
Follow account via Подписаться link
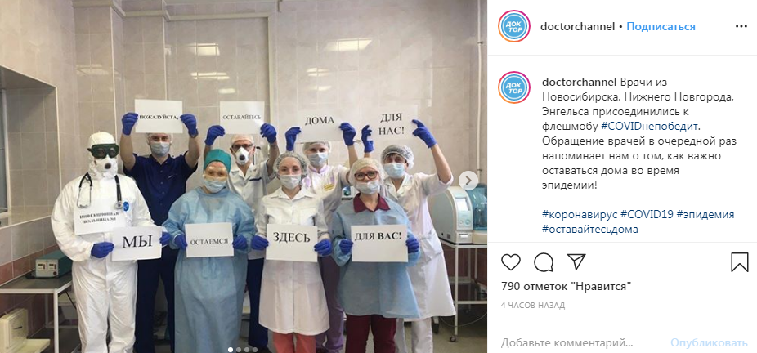[x=661, y=26]
